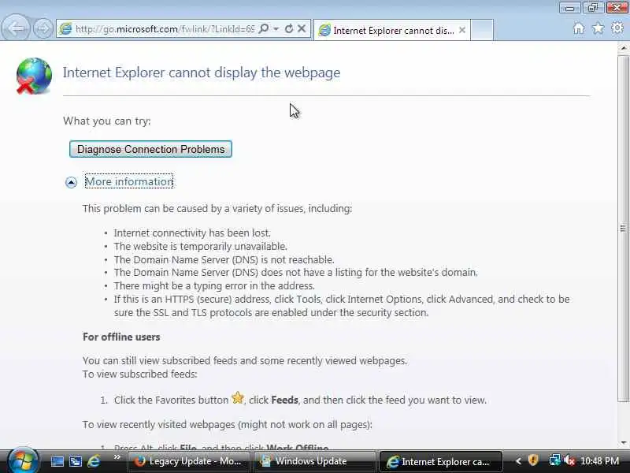The width and height of the screenshot is (630, 473).
Task: Expand quick launch overflow chevron
Action: point(117,457)
